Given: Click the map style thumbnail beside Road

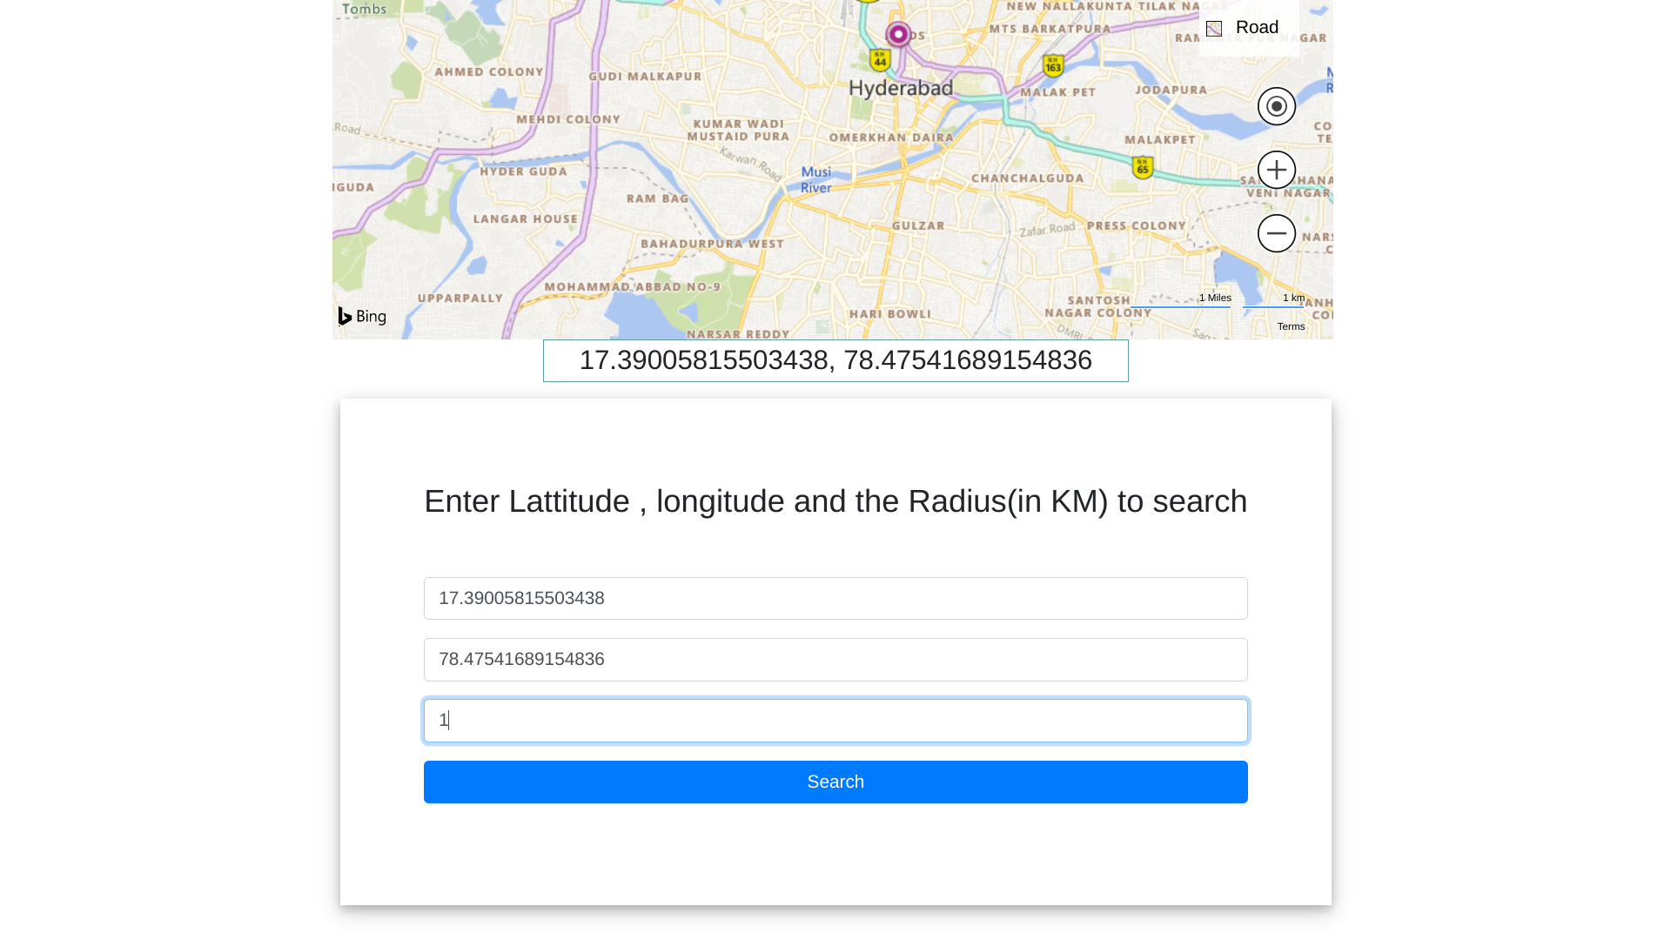Looking at the screenshot, I should [x=1214, y=29].
